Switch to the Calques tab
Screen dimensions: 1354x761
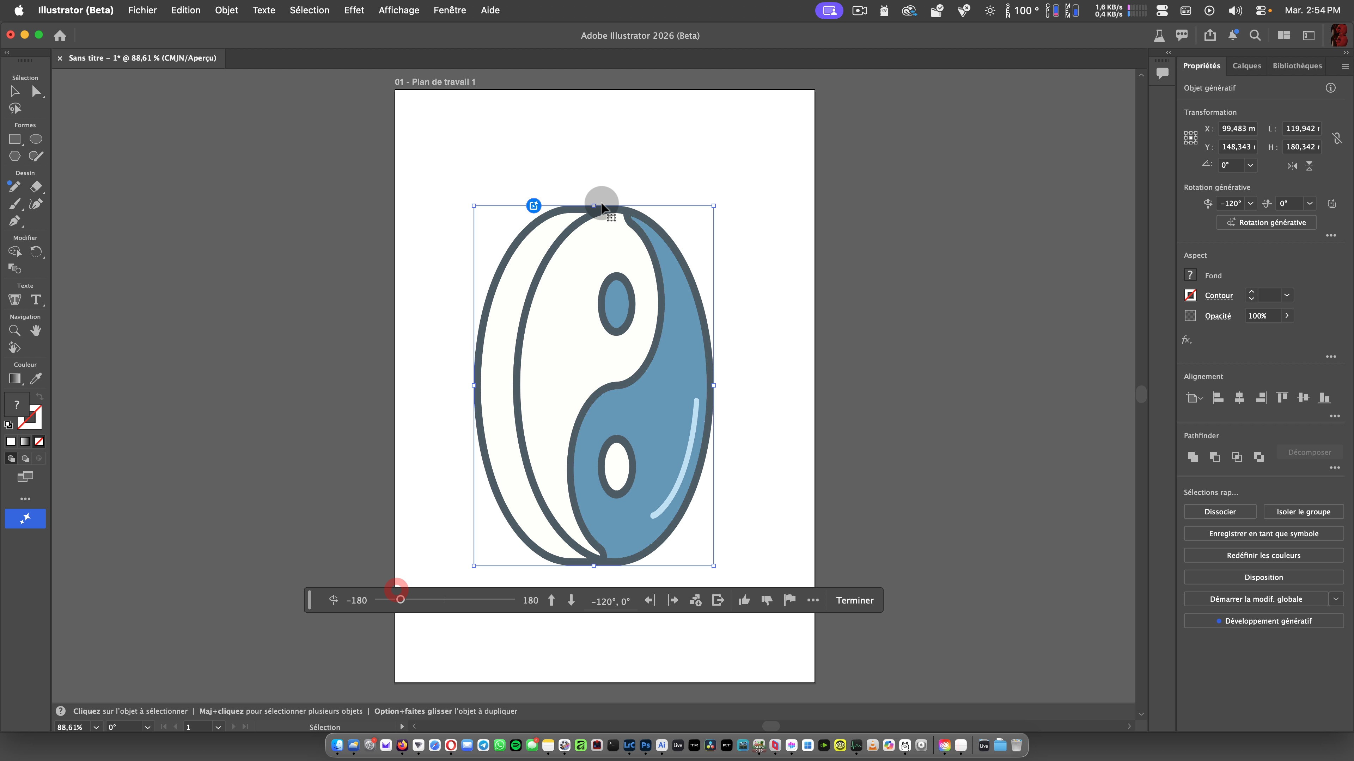(1246, 66)
